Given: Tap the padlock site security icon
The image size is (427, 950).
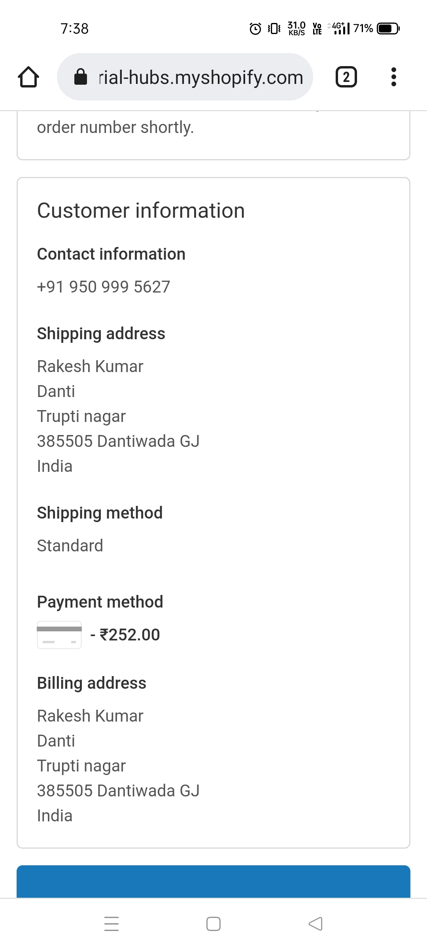Looking at the screenshot, I should (81, 77).
